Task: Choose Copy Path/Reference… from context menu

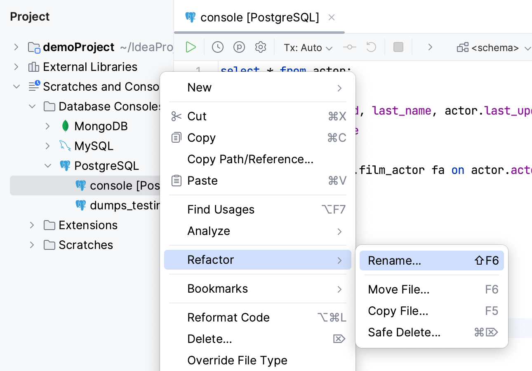Action: [258, 159]
